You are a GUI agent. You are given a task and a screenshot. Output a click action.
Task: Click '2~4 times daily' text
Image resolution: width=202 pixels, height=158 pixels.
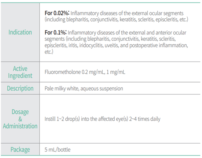pyautogui.click(x=145, y=119)
